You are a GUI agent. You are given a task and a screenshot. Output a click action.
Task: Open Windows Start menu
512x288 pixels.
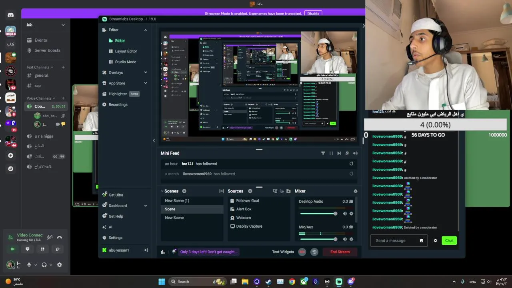(x=162, y=282)
